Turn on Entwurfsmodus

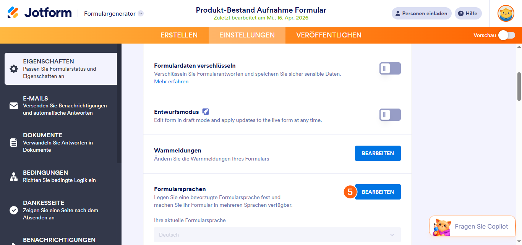coord(390,115)
